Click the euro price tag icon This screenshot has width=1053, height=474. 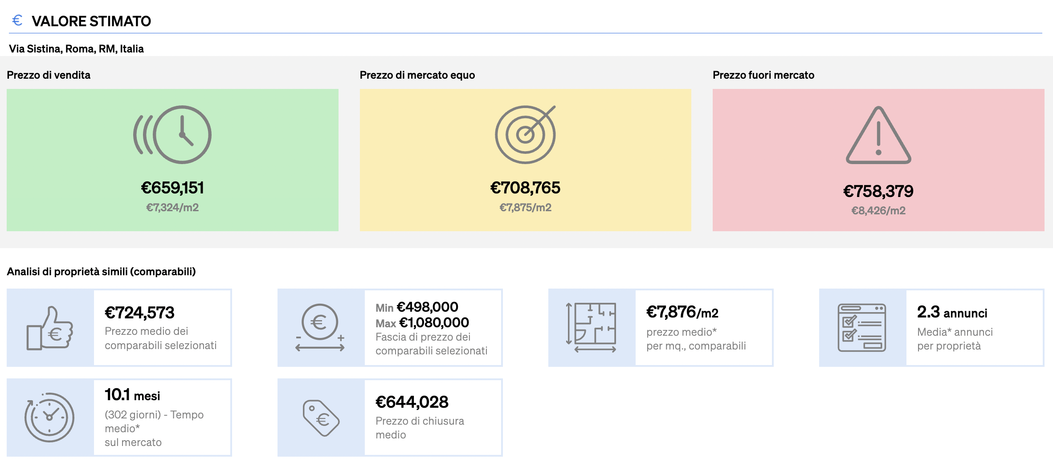[x=321, y=418]
